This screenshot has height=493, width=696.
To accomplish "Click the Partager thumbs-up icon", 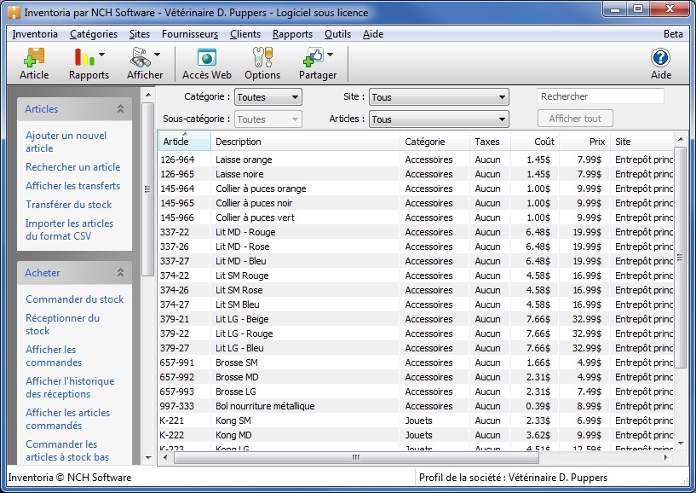I will pyautogui.click(x=313, y=58).
